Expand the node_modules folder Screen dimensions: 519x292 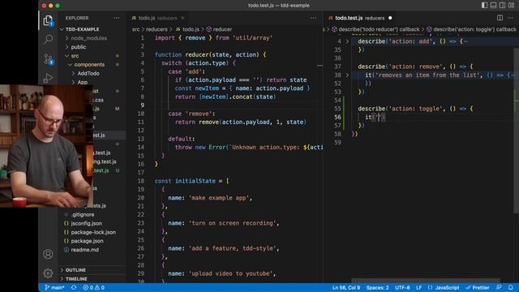click(x=88, y=38)
